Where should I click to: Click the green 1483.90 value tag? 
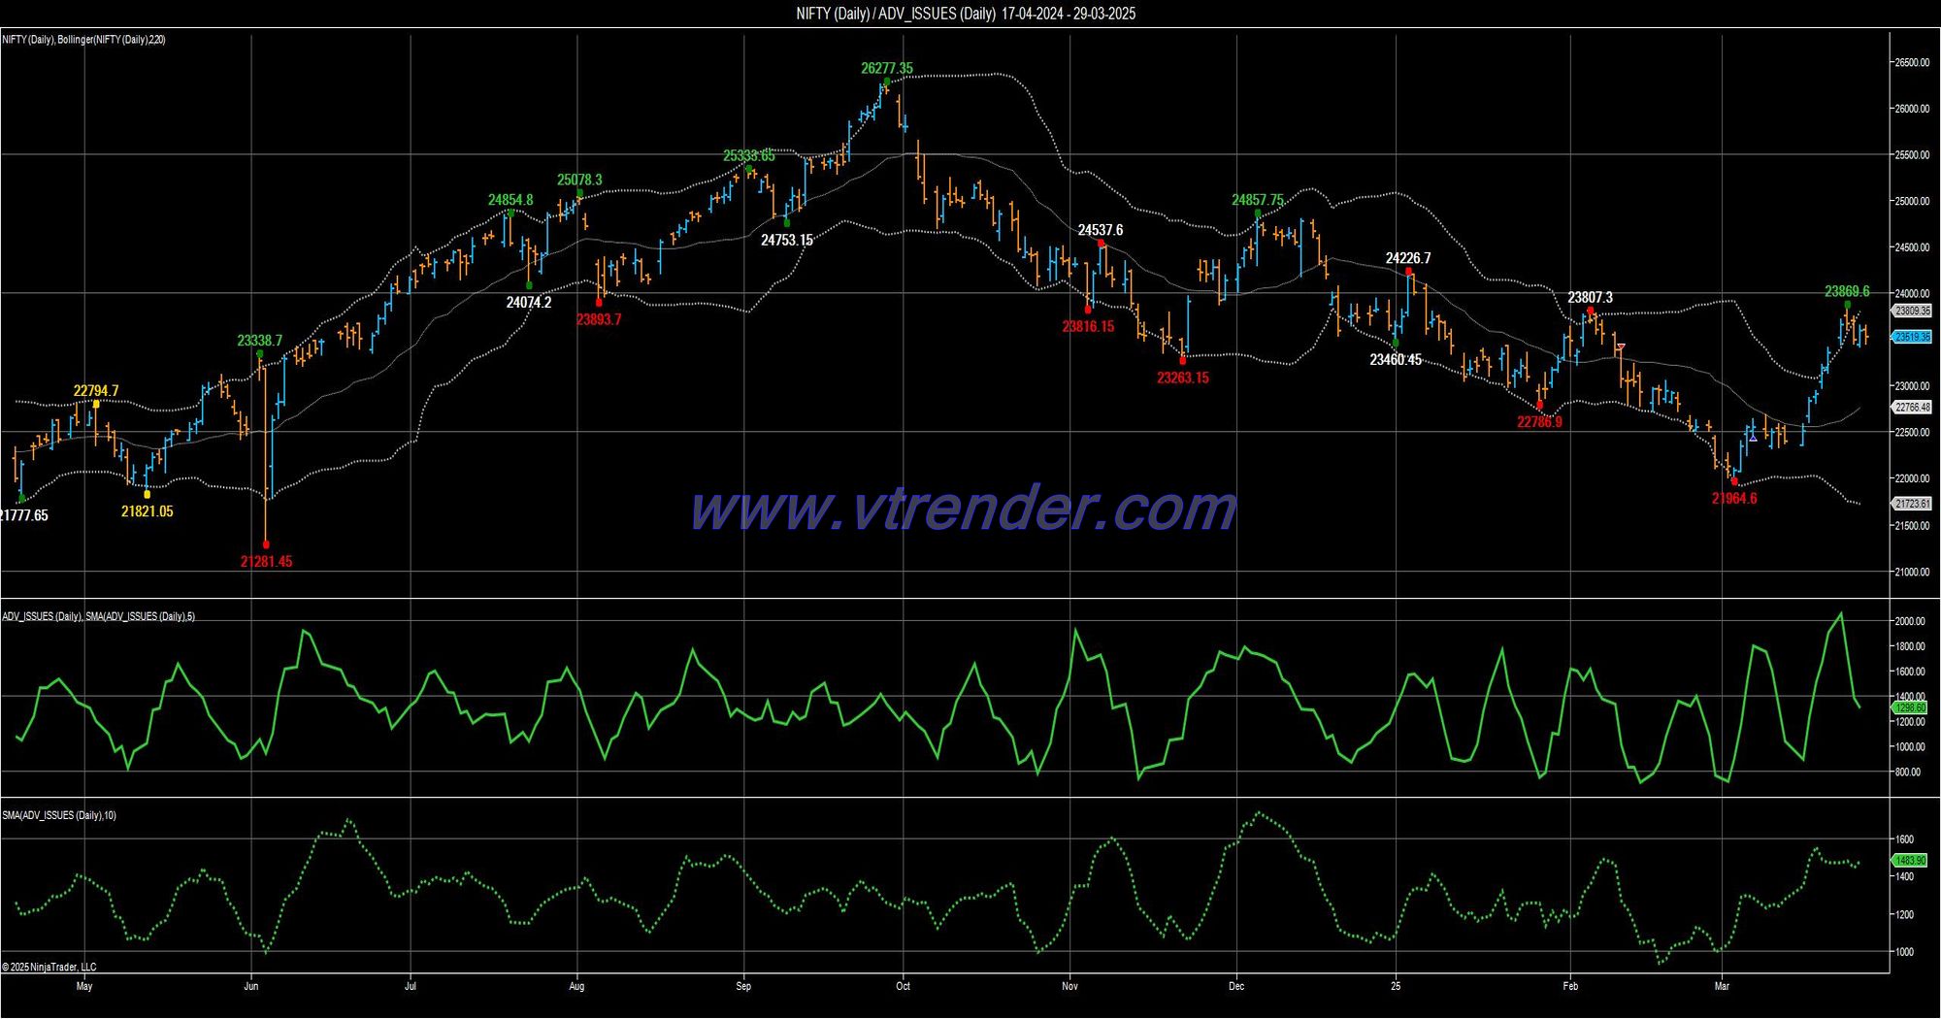(x=1911, y=860)
